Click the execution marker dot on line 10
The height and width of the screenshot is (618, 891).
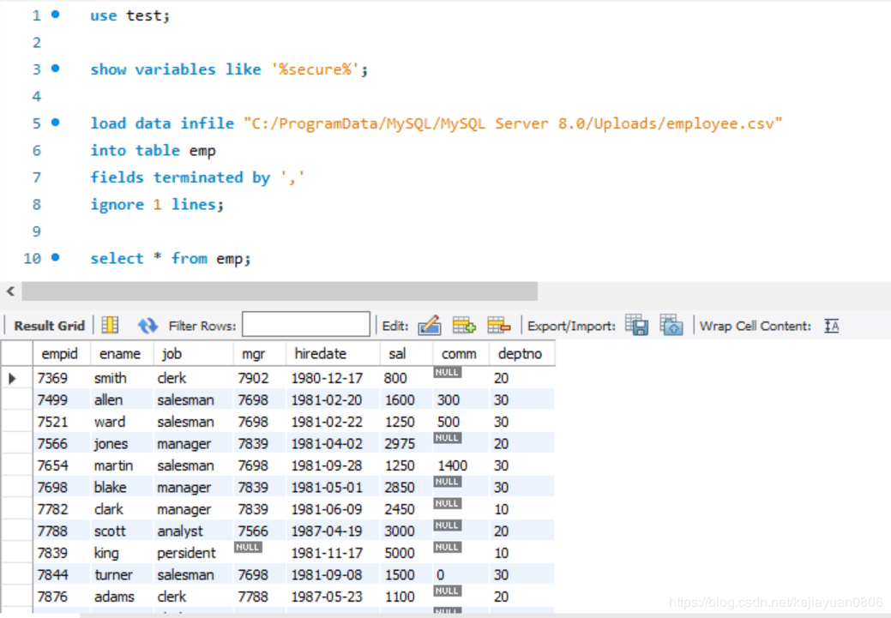[x=53, y=258]
